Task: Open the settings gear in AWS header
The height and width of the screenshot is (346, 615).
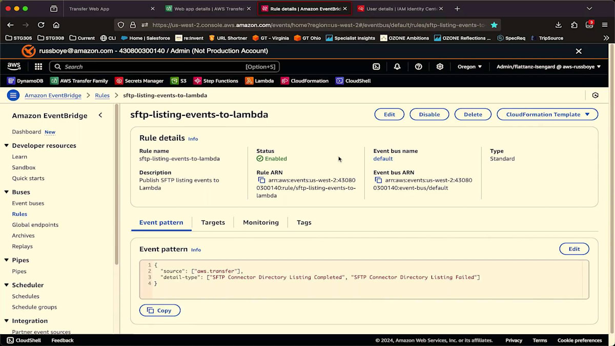Action: click(x=440, y=67)
